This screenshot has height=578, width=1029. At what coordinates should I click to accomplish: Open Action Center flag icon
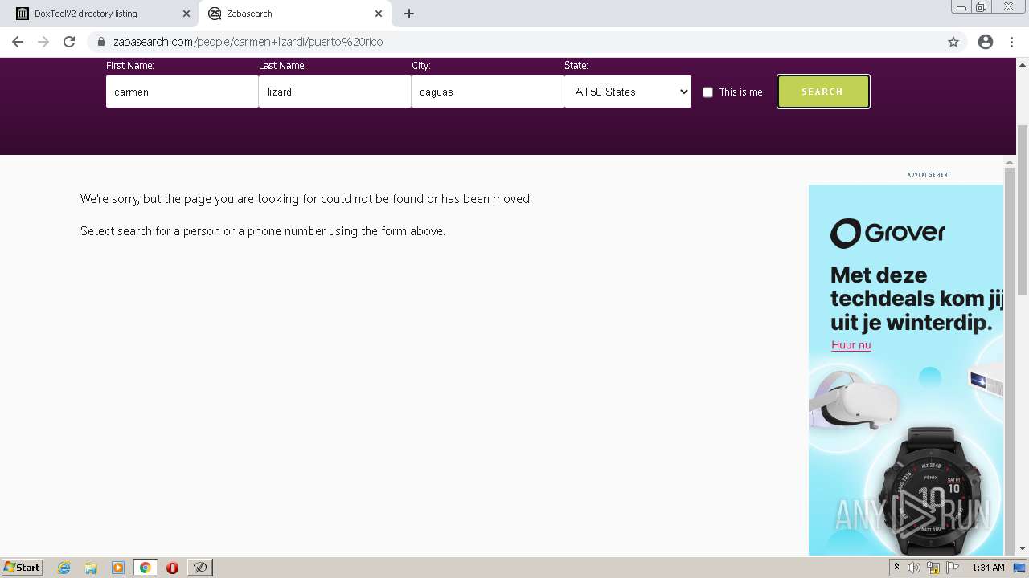(x=953, y=568)
